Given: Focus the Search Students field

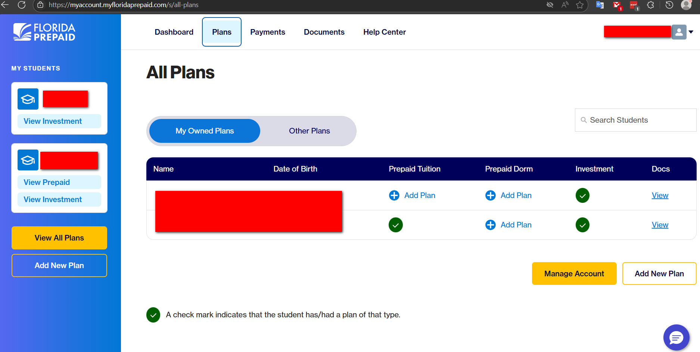Looking at the screenshot, I should (635, 120).
